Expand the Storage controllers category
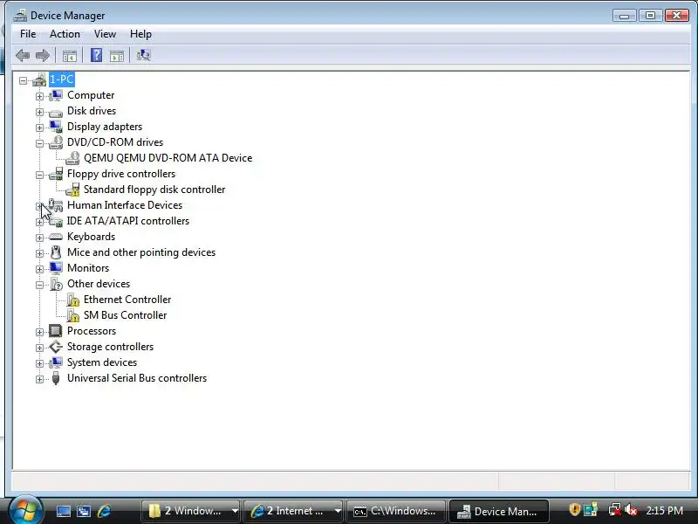The height and width of the screenshot is (524, 698). [x=39, y=348]
